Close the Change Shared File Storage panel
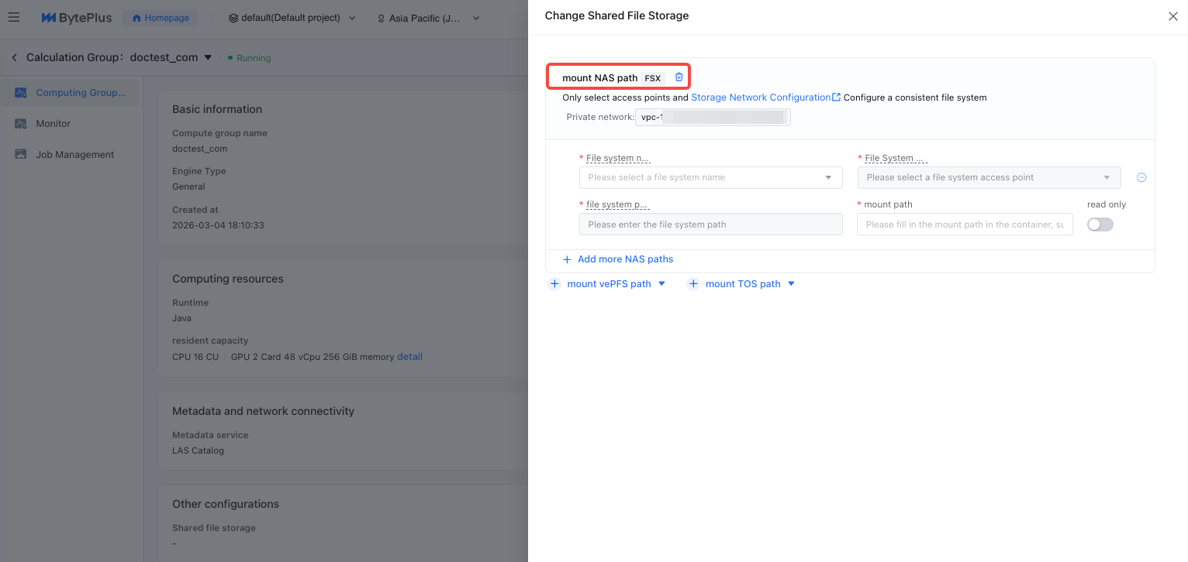 1172,16
